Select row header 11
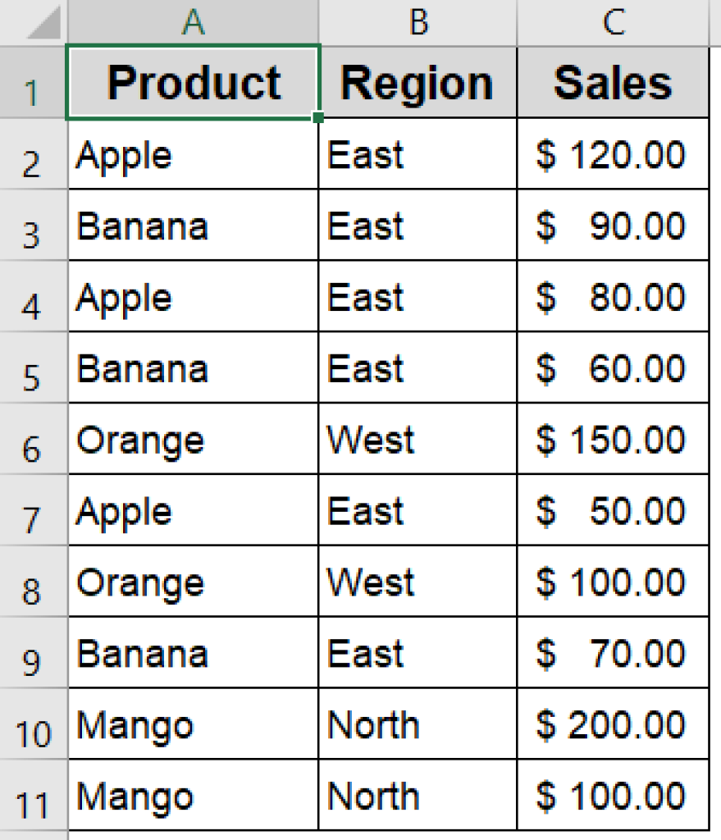721x840 pixels. 33,795
